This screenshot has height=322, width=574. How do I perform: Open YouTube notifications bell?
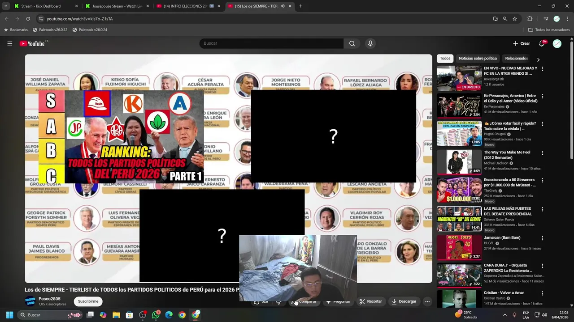coord(542,43)
